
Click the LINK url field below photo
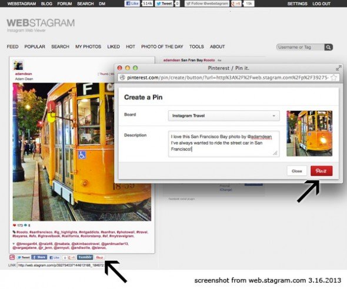61,265
